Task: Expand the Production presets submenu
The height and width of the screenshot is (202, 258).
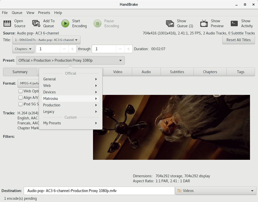Action: pyautogui.click(x=70, y=105)
